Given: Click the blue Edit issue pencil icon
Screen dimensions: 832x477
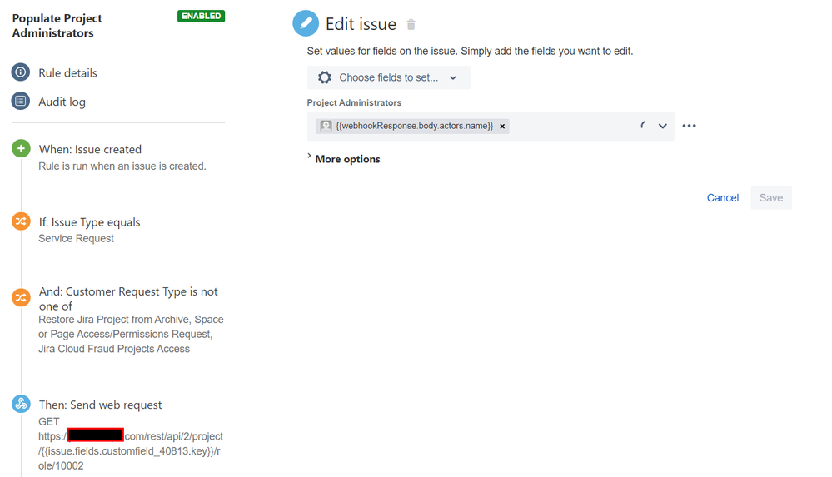Looking at the screenshot, I should (x=306, y=23).
